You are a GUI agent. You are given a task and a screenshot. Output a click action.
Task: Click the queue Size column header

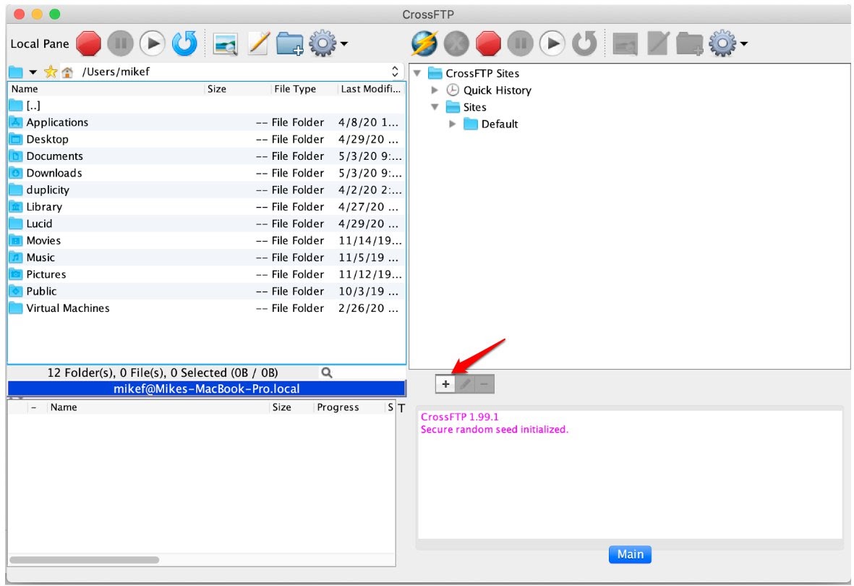(x=291, y=407)
